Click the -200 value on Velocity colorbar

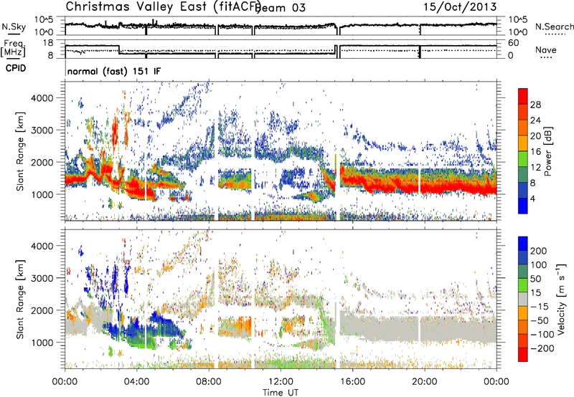542,348
